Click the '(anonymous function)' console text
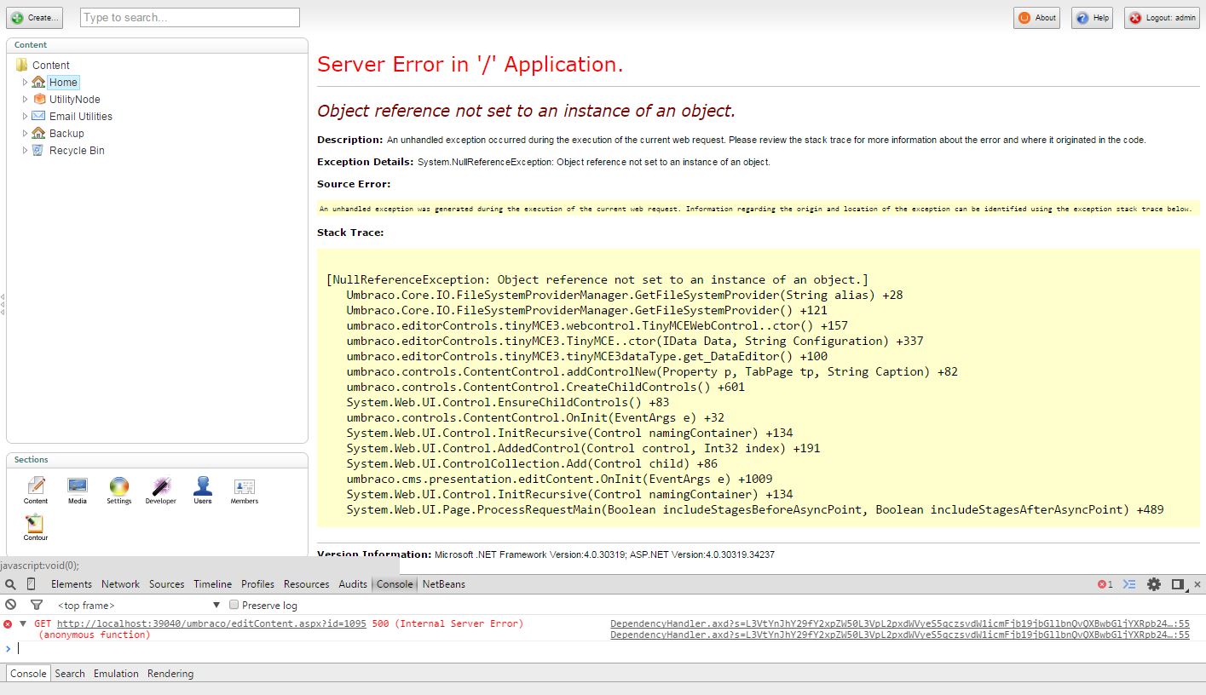Viewport: 1206px width, 695px height. [x=95, y=635]
